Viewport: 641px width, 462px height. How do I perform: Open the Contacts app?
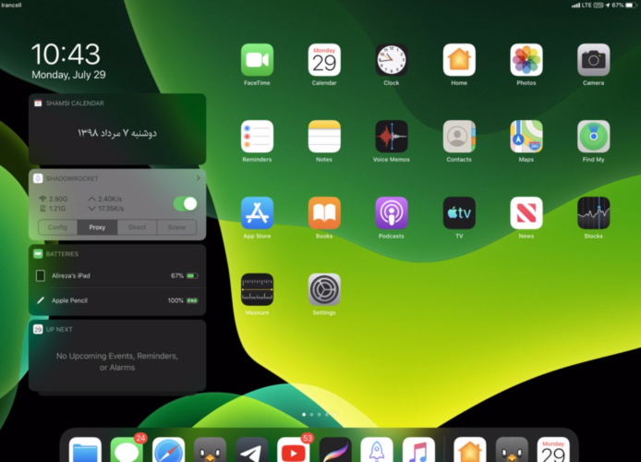click(x=459, y=136)
